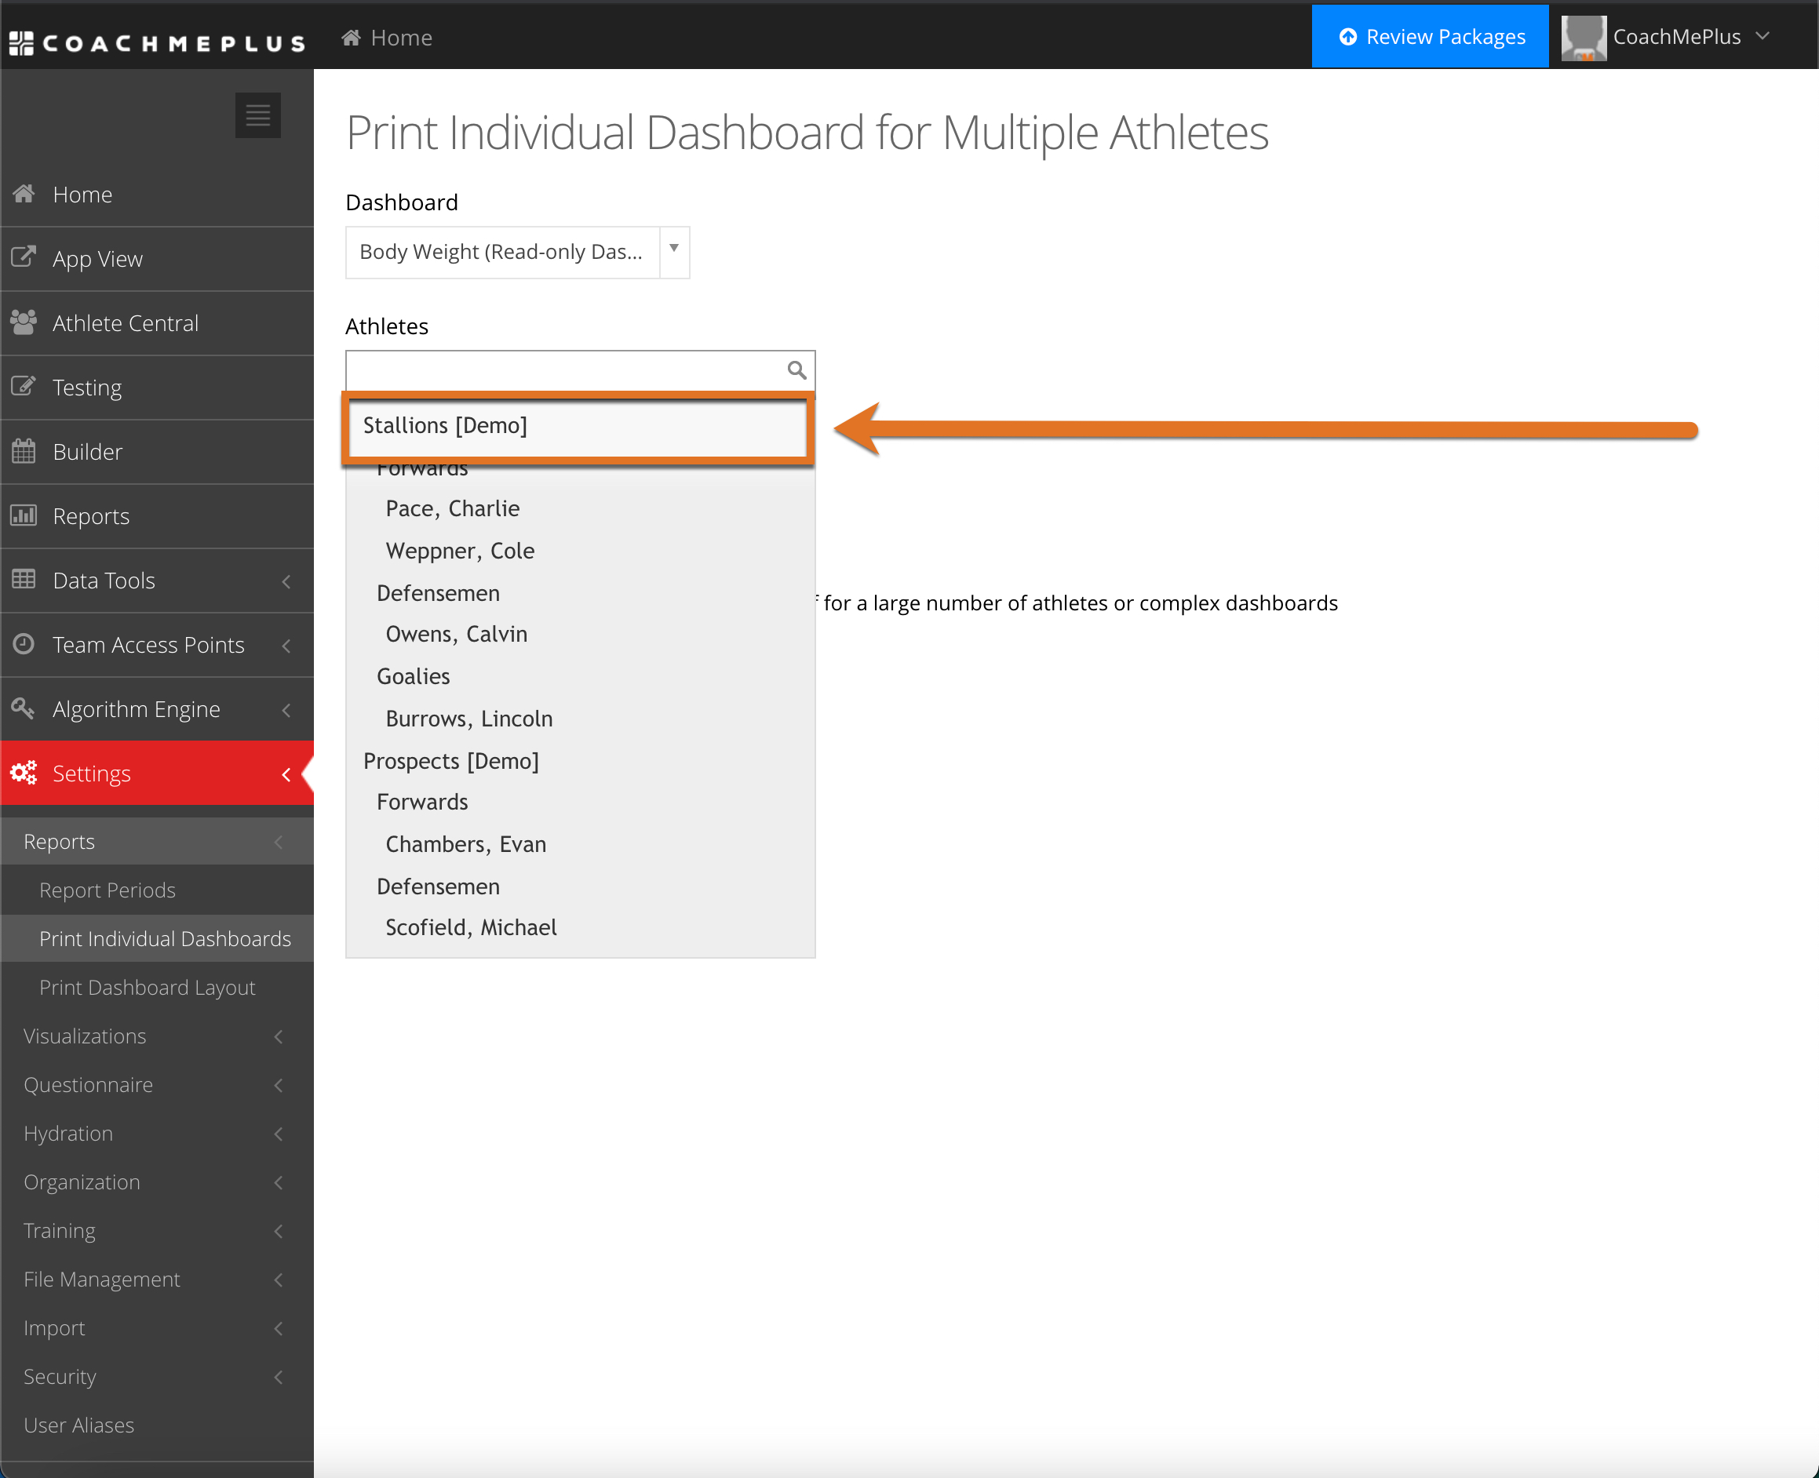
Task: Select the Goalies group
Action: (580, 676)
